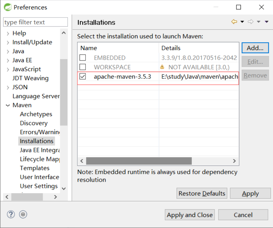Click Apply and Close button
273x228 pixels.
tap(190, 215)
